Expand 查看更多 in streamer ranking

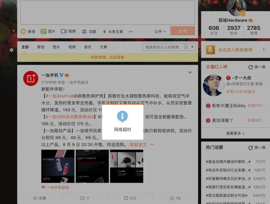(x=235, y=133)
